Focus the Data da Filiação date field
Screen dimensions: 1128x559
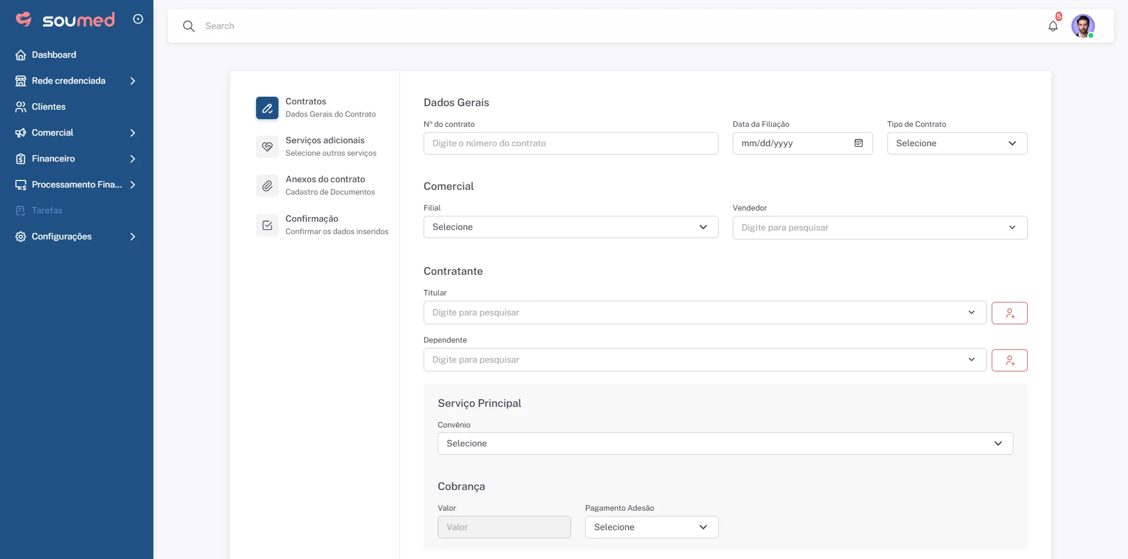[802, 143]
